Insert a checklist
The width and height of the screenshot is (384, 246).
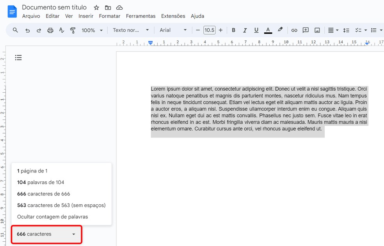358,30
